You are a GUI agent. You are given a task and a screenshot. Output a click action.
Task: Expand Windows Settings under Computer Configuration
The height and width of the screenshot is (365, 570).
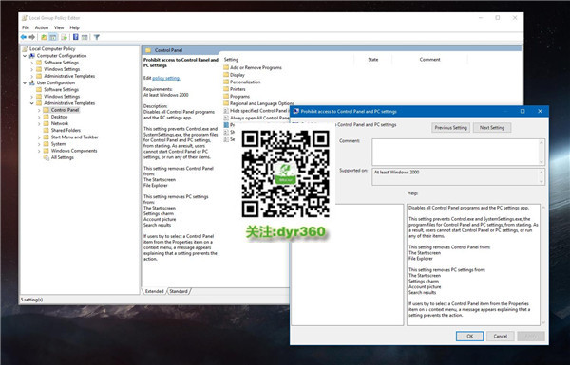point(31,69)
